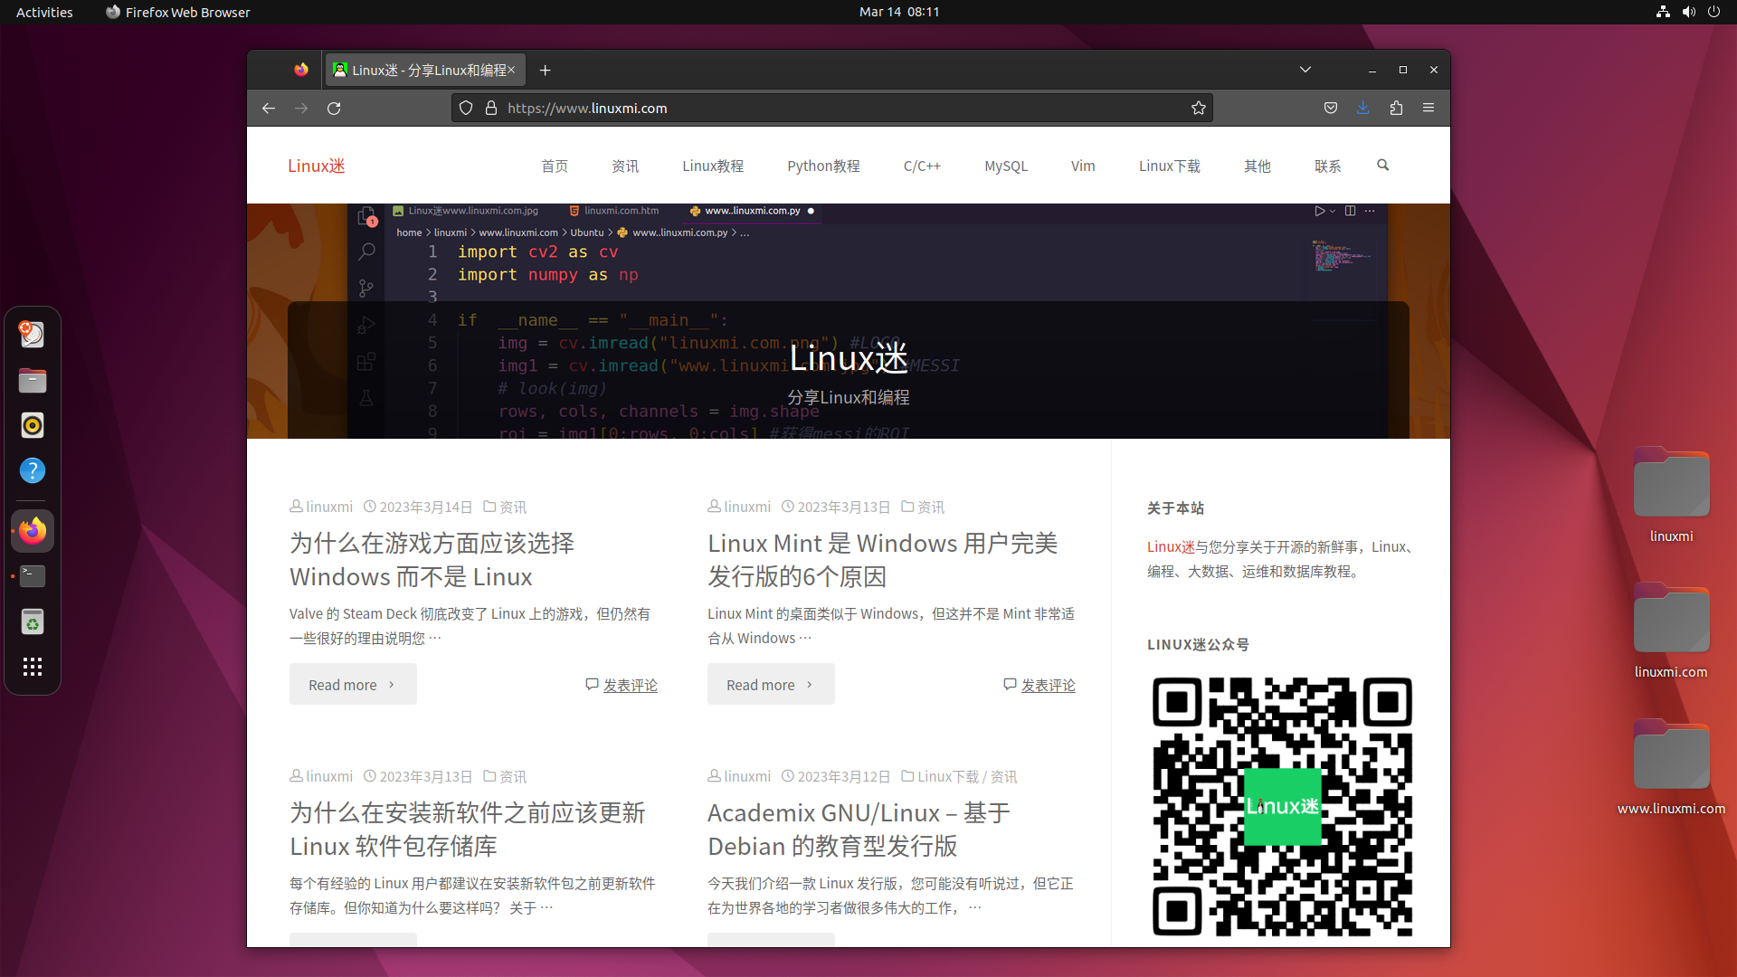Open the Trash in the dock
The height and width of the screenshot is (977, 1737).
pos(33,621)
